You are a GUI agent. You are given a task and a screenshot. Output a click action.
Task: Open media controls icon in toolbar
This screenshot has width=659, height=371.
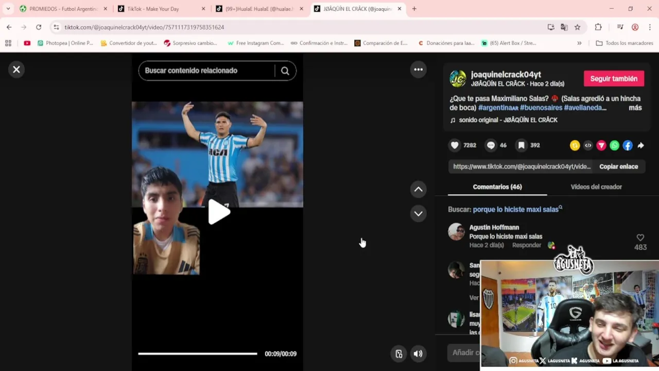pos(620,27)
